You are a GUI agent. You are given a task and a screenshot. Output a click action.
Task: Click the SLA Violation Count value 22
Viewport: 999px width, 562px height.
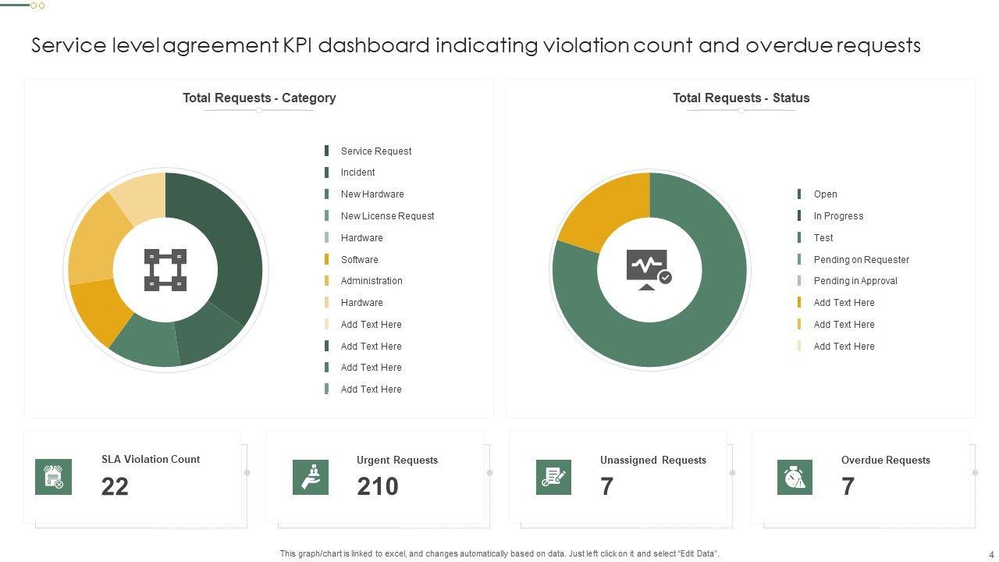tap(115, 487)
